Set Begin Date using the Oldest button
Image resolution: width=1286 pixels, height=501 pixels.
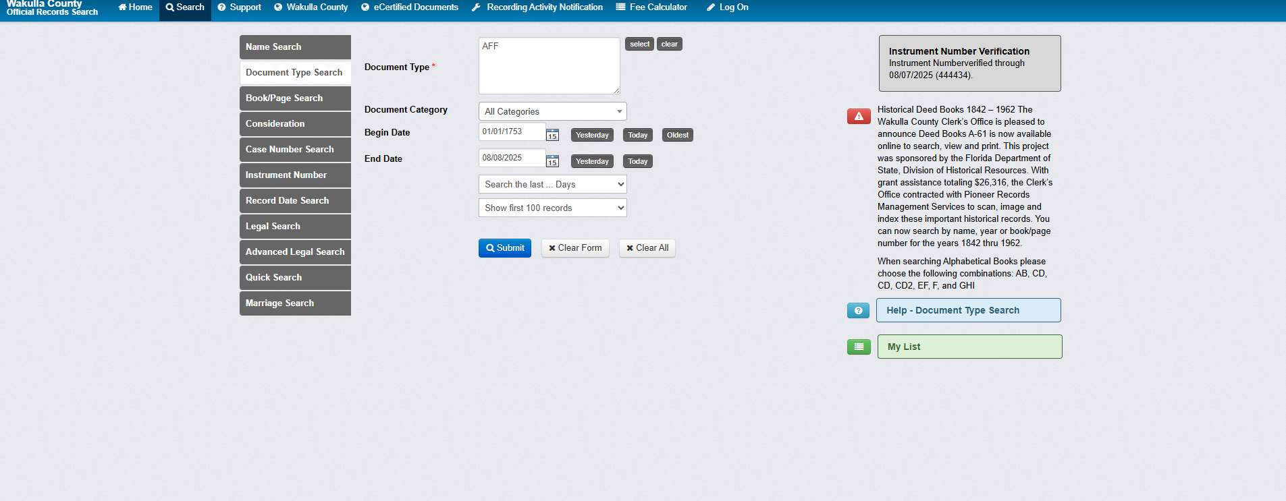tap(677, 135)
